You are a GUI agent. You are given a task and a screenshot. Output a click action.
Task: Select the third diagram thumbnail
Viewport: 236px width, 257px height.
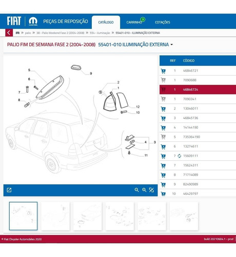click(x=87, y=216)
